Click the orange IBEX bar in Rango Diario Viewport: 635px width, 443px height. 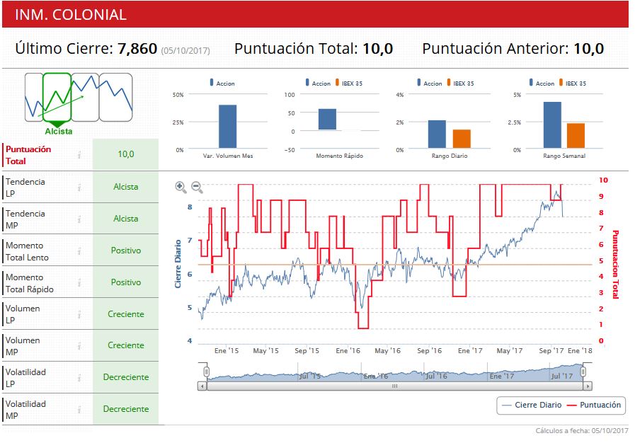(x=462, y=139)
